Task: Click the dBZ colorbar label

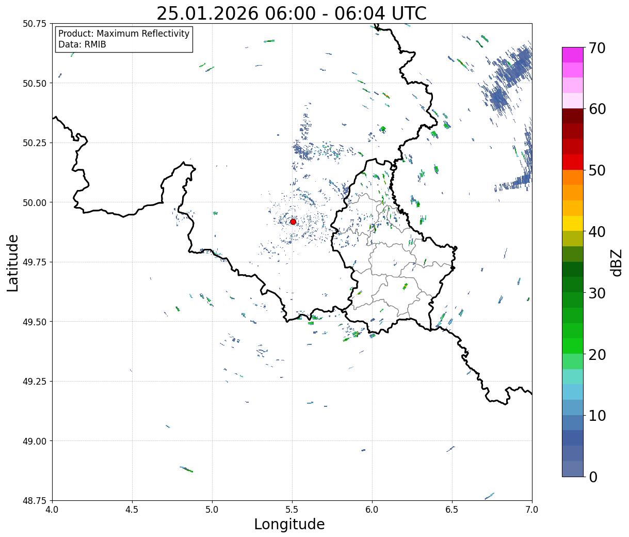Action: point(616,262)
